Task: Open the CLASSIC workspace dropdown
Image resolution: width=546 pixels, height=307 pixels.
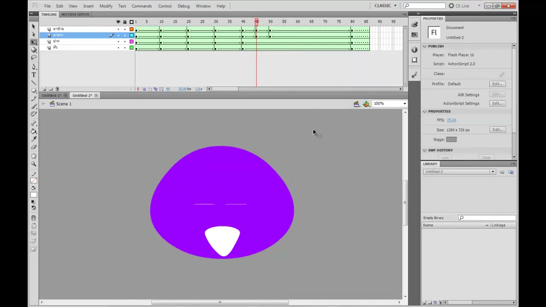Action: tap(386, 6)
